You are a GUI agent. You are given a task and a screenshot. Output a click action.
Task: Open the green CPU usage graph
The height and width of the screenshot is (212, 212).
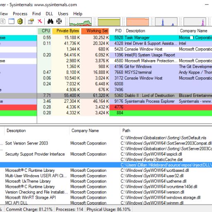pyautogui.click(x=80, y=22)
